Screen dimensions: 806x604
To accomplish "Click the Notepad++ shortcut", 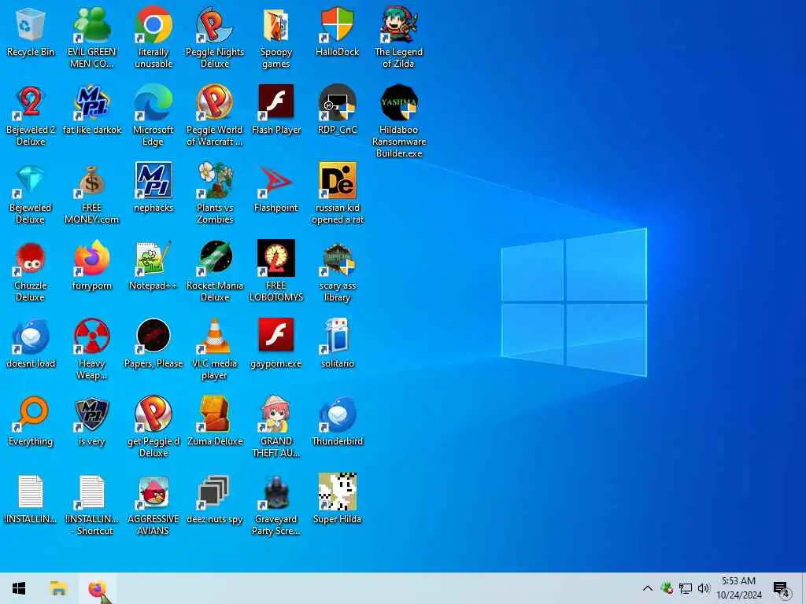I will [x=153, y=266].
